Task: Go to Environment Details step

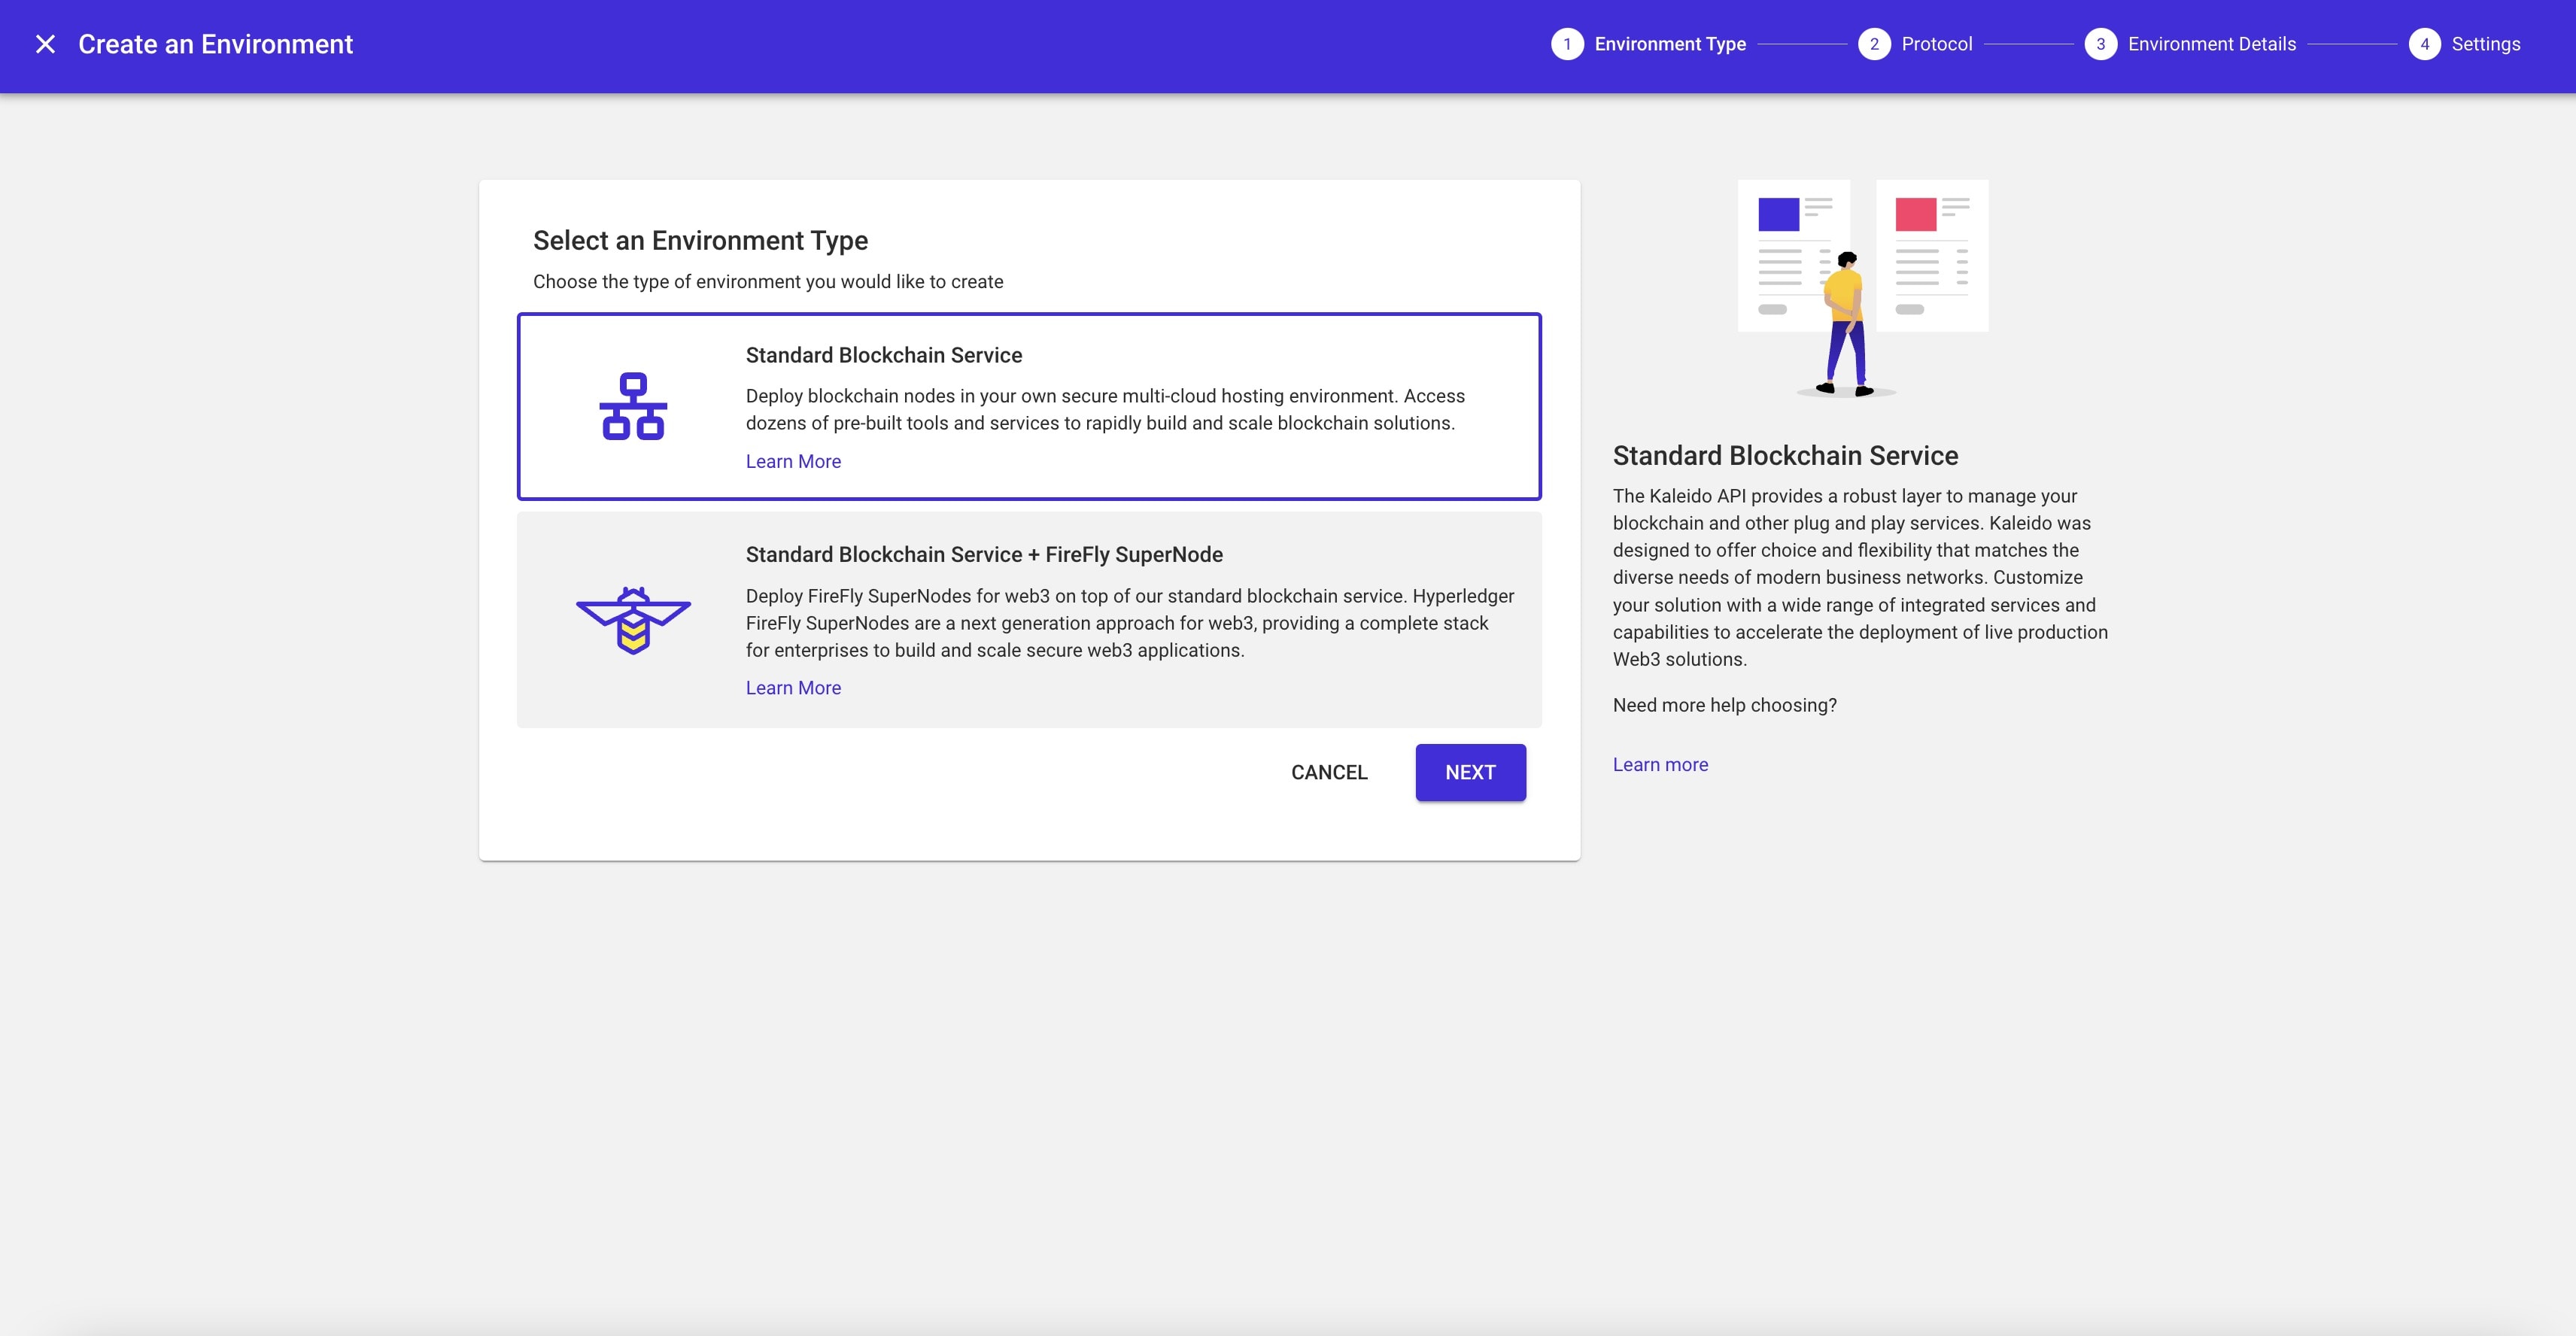Action: tap(2212, 44)
